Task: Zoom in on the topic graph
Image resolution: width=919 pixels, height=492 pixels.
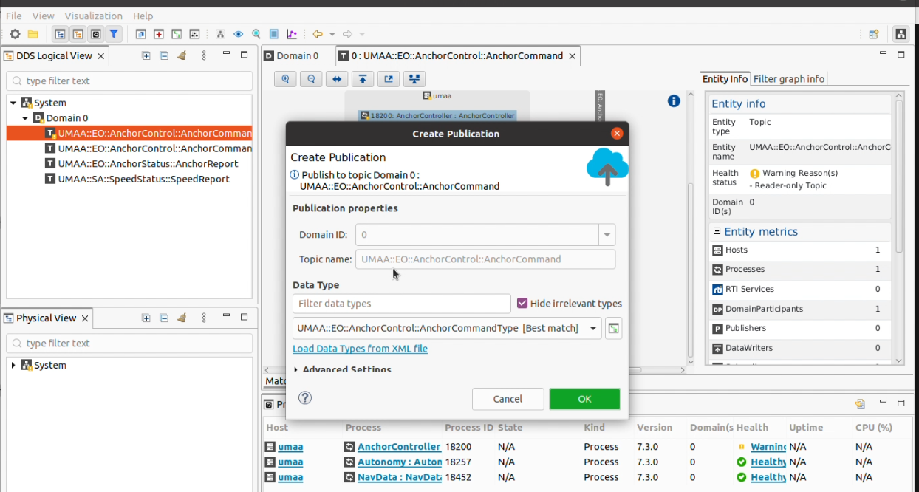Action: pos(285,79)
